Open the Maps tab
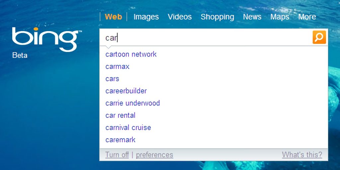Viewport: 340px width, 170px height. pos(280,17)
